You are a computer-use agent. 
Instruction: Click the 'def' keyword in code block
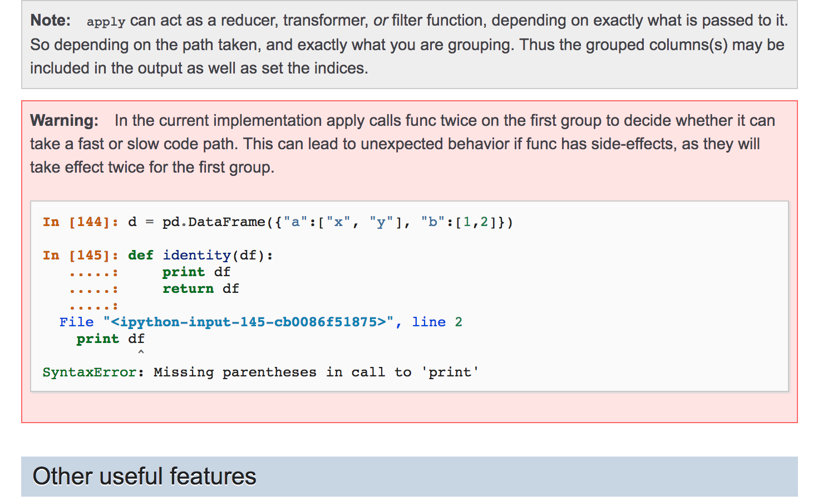[x=141, y=256]
